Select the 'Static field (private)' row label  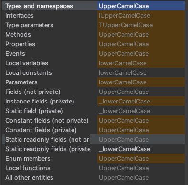point(34,111)
